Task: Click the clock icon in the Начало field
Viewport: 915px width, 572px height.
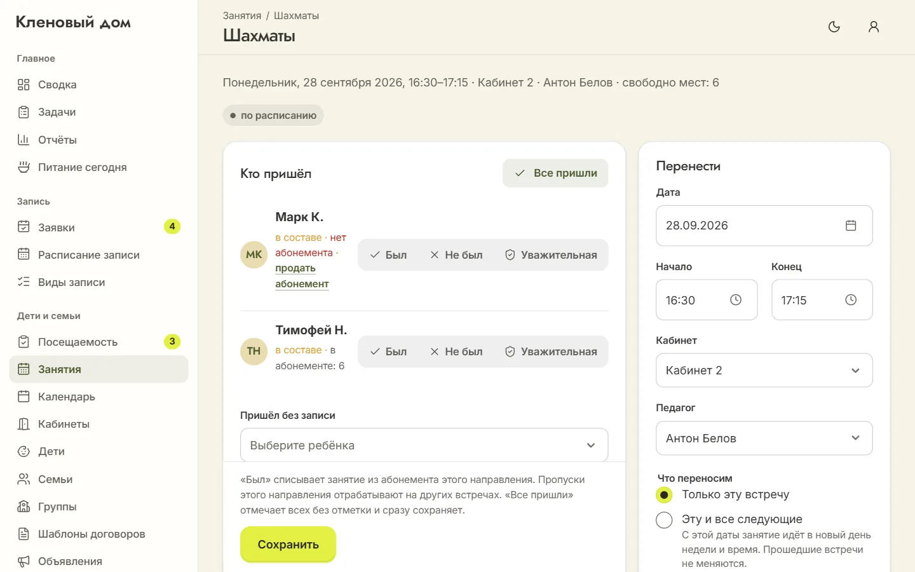Action: pos(736,300)
